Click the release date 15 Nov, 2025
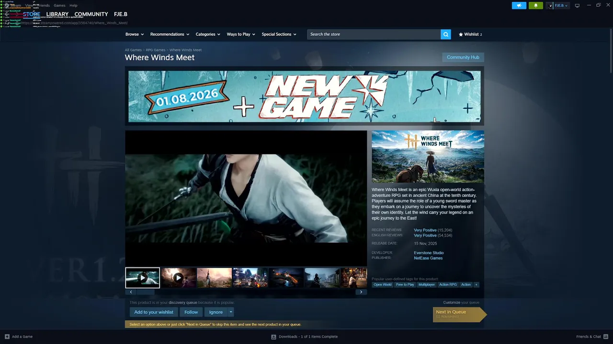613x344 pixels. click(x=425, y=244)
